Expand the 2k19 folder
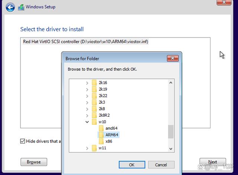Screen dimensions: 238x175 (x=87, y=90)
